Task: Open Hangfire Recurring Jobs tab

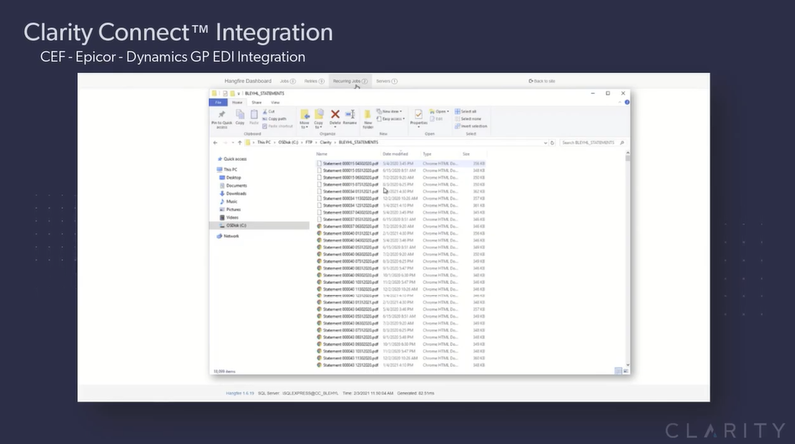Action: point(350,81)
